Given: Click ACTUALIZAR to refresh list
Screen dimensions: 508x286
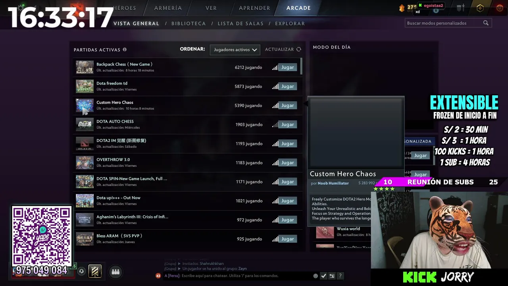Looking at the screenshot, I should pos(279,49).
